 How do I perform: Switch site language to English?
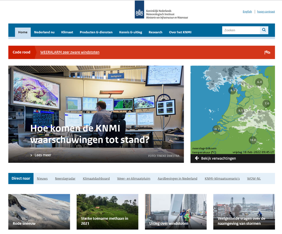(247, 12)
